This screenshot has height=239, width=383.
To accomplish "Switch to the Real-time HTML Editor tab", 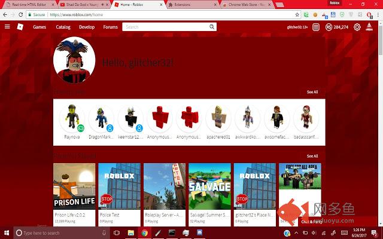I will point(29,4).
